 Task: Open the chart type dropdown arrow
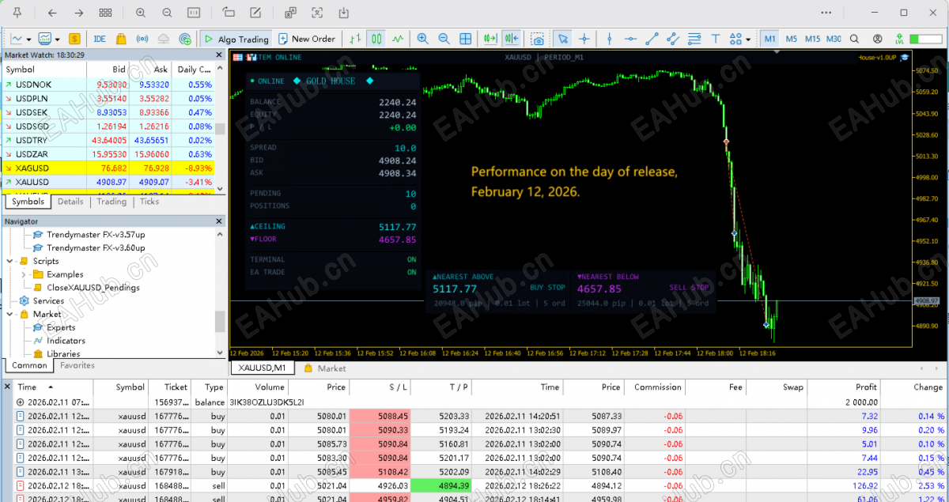pos(28,39)
